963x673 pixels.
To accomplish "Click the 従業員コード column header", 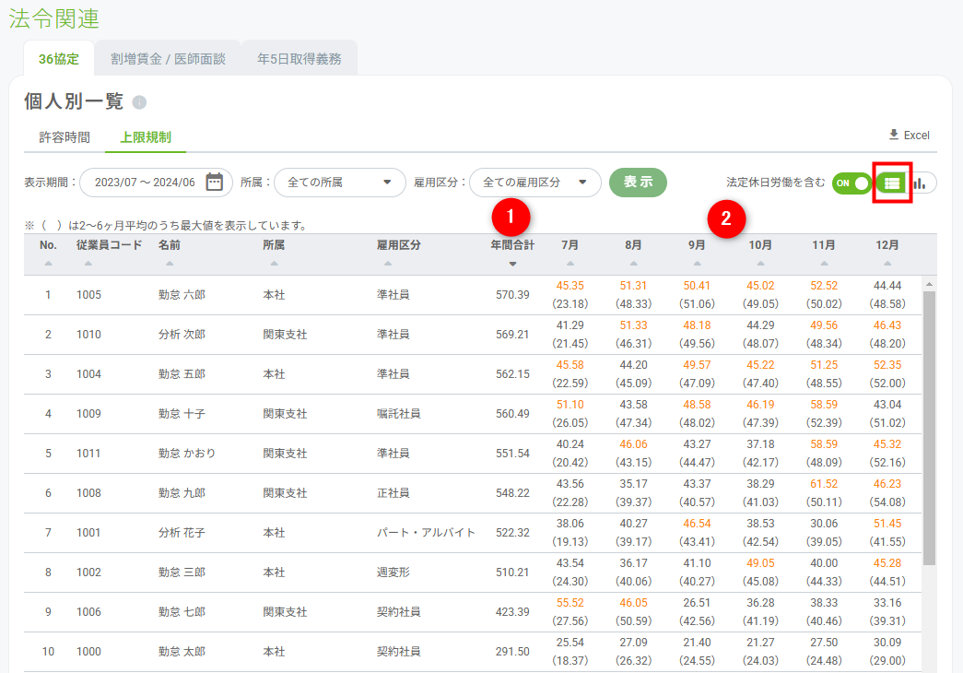I will click(110, 245).
